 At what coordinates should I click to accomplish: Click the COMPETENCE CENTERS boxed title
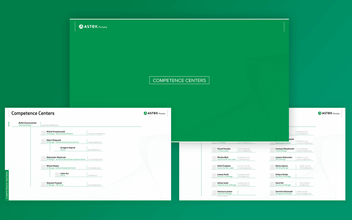click(x=179, y=80)
